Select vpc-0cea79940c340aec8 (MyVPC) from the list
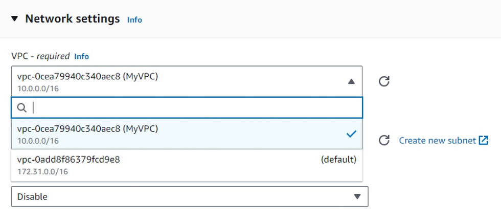The width and height of the screenshot is (501, 220). coord(187,134)
